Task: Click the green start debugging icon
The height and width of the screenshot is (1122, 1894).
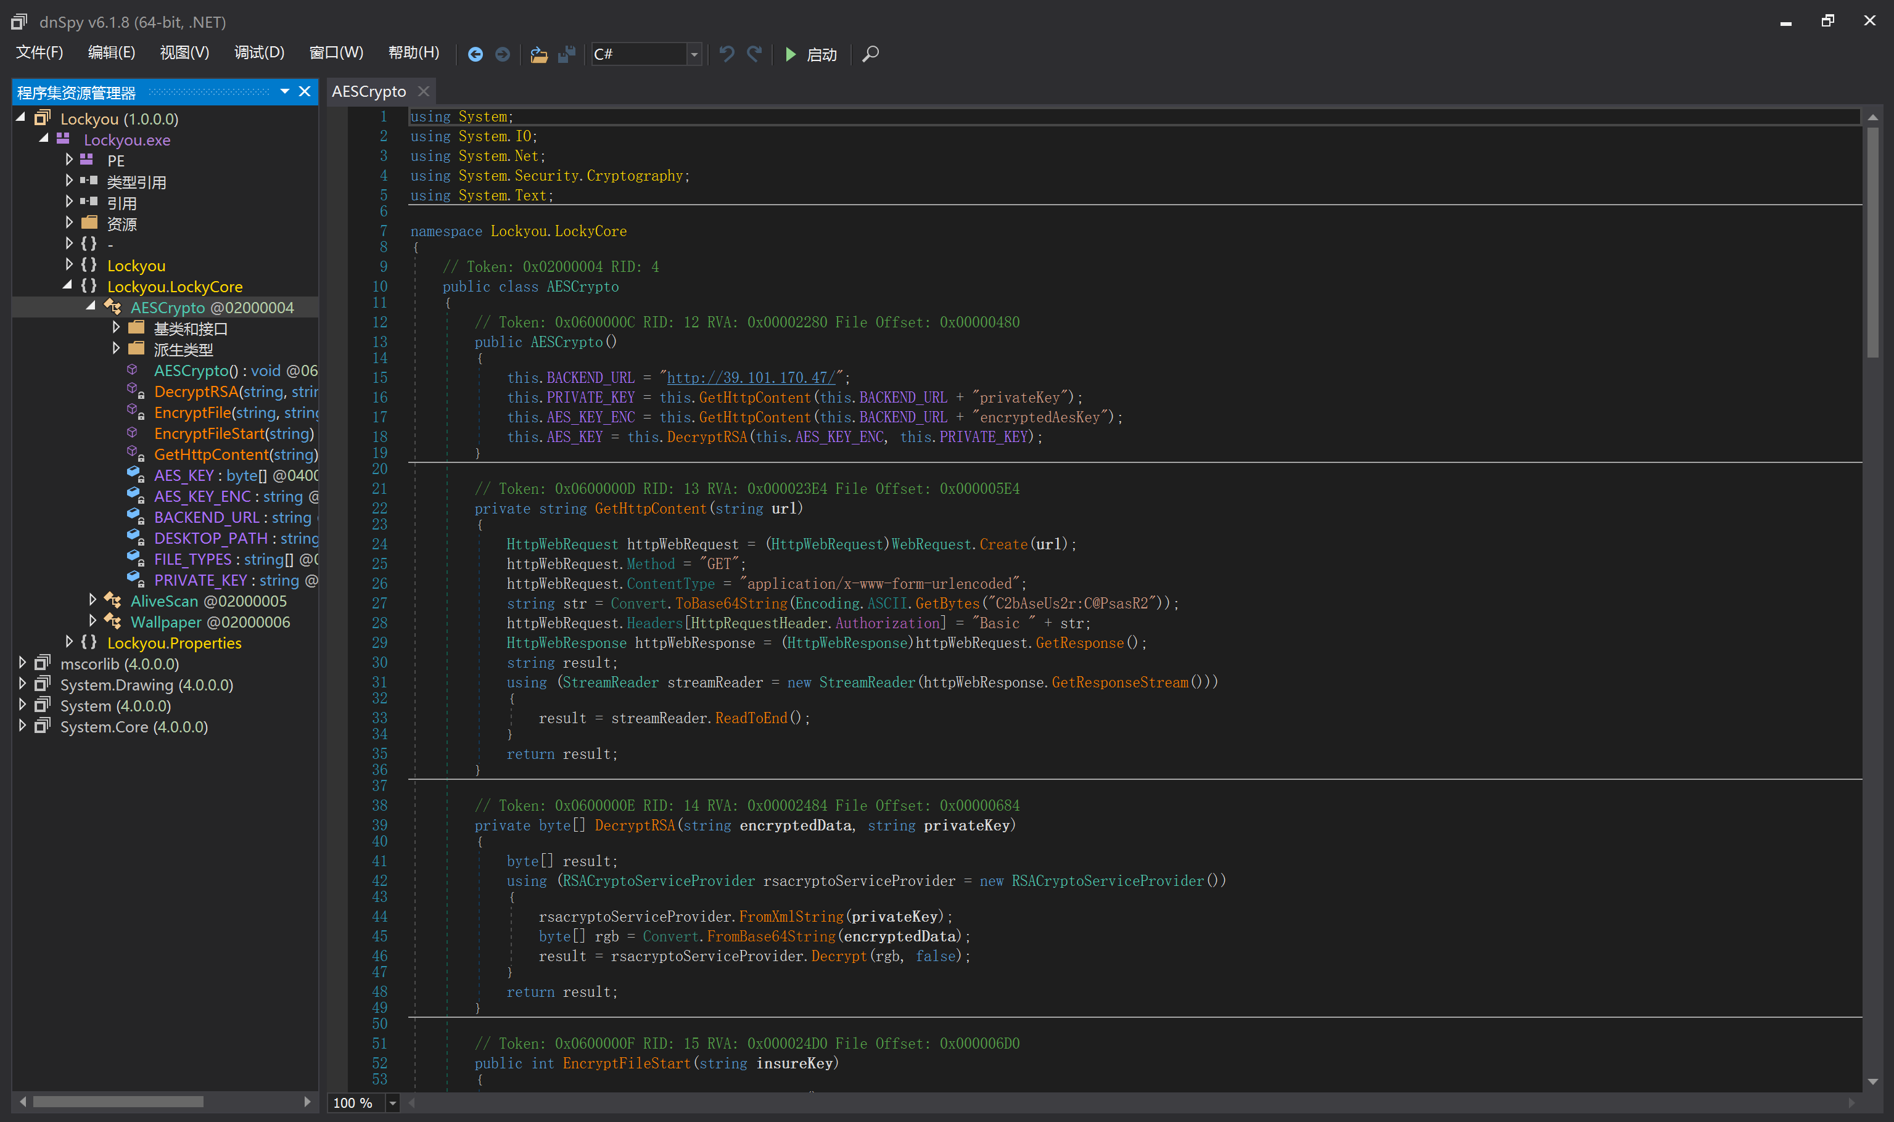Action: [x=791, y=54]
